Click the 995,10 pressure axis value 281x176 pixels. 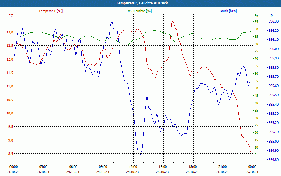(x=274, y=132)
